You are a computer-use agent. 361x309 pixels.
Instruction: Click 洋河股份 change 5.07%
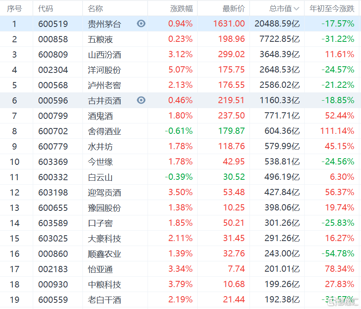tap(181, 70)
